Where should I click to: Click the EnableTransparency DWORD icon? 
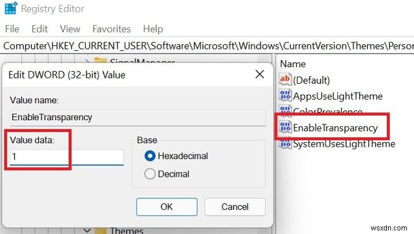click(x=285, y=127)
